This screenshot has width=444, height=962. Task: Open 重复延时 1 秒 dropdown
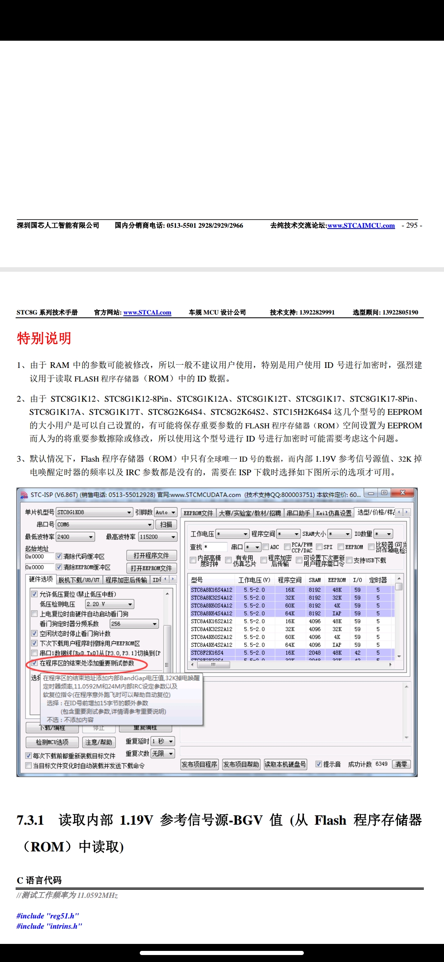pos(163,741)
